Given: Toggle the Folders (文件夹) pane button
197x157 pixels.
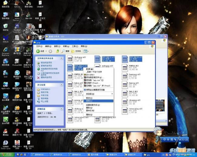Looking at the screenshot, I should pos(76,51).
